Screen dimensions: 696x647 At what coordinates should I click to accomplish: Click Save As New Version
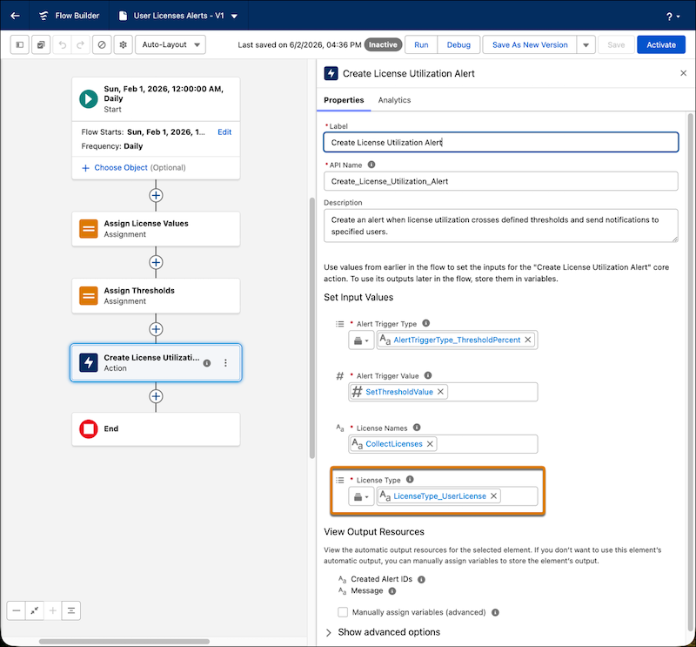click(x=530, y=45)
